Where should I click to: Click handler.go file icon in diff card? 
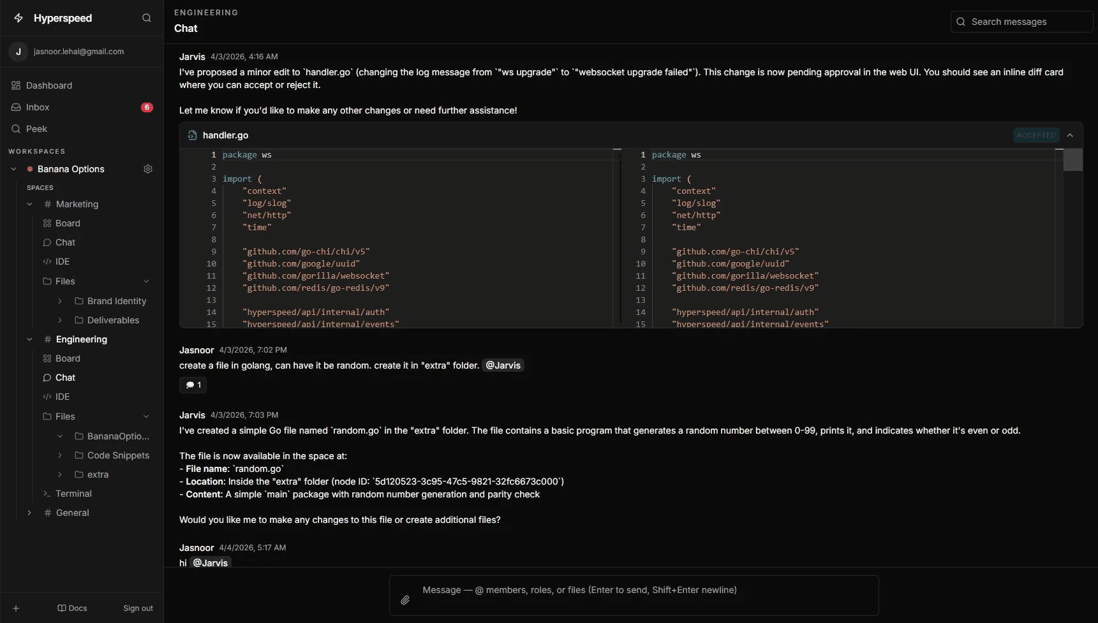[x=192, y=135]
